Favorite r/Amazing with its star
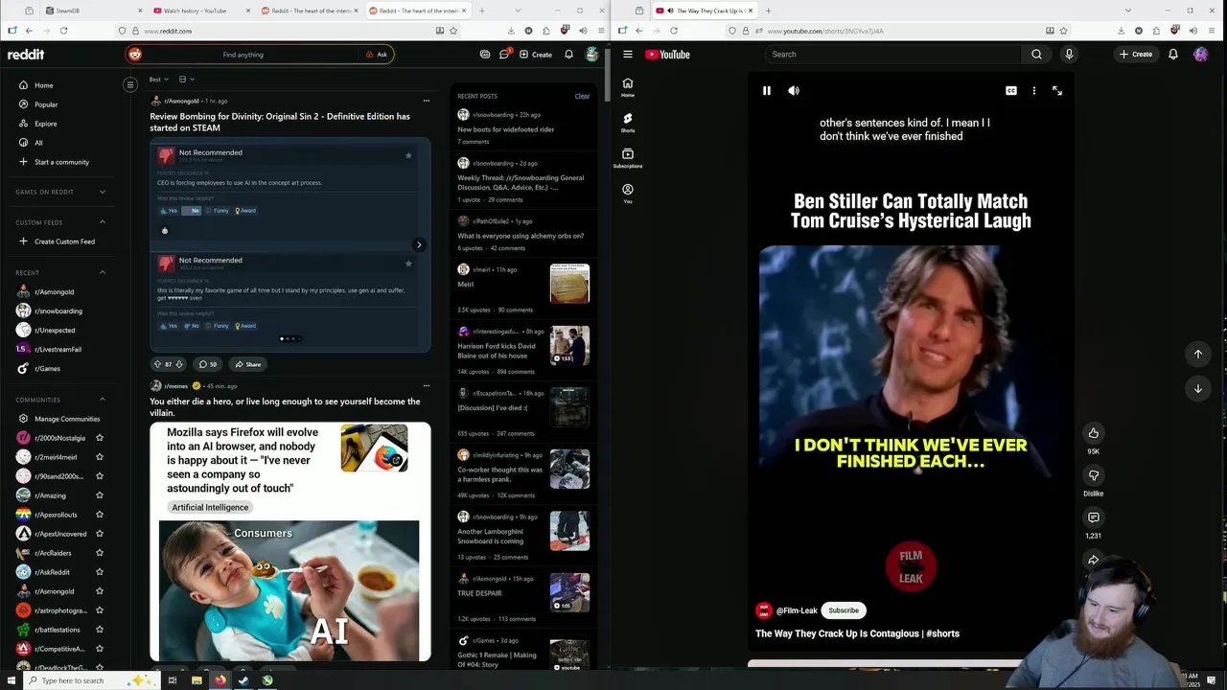Viewport: 1227px width, 690px height. [x=100, y=495]
